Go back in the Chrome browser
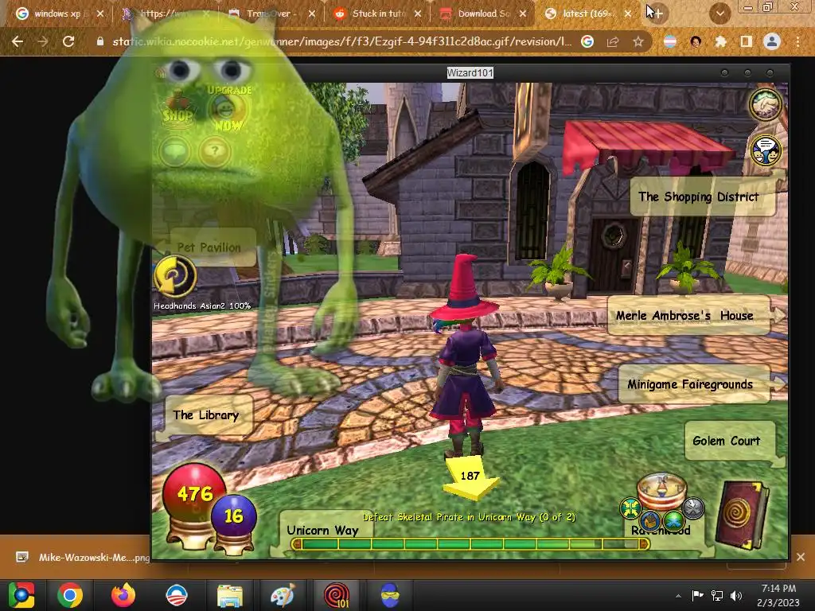Image resolution: width=815 pixels, height=611 pixels. [18, 41]
